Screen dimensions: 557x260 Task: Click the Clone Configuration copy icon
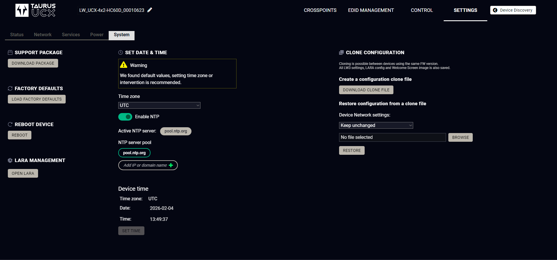click(341, 52)
